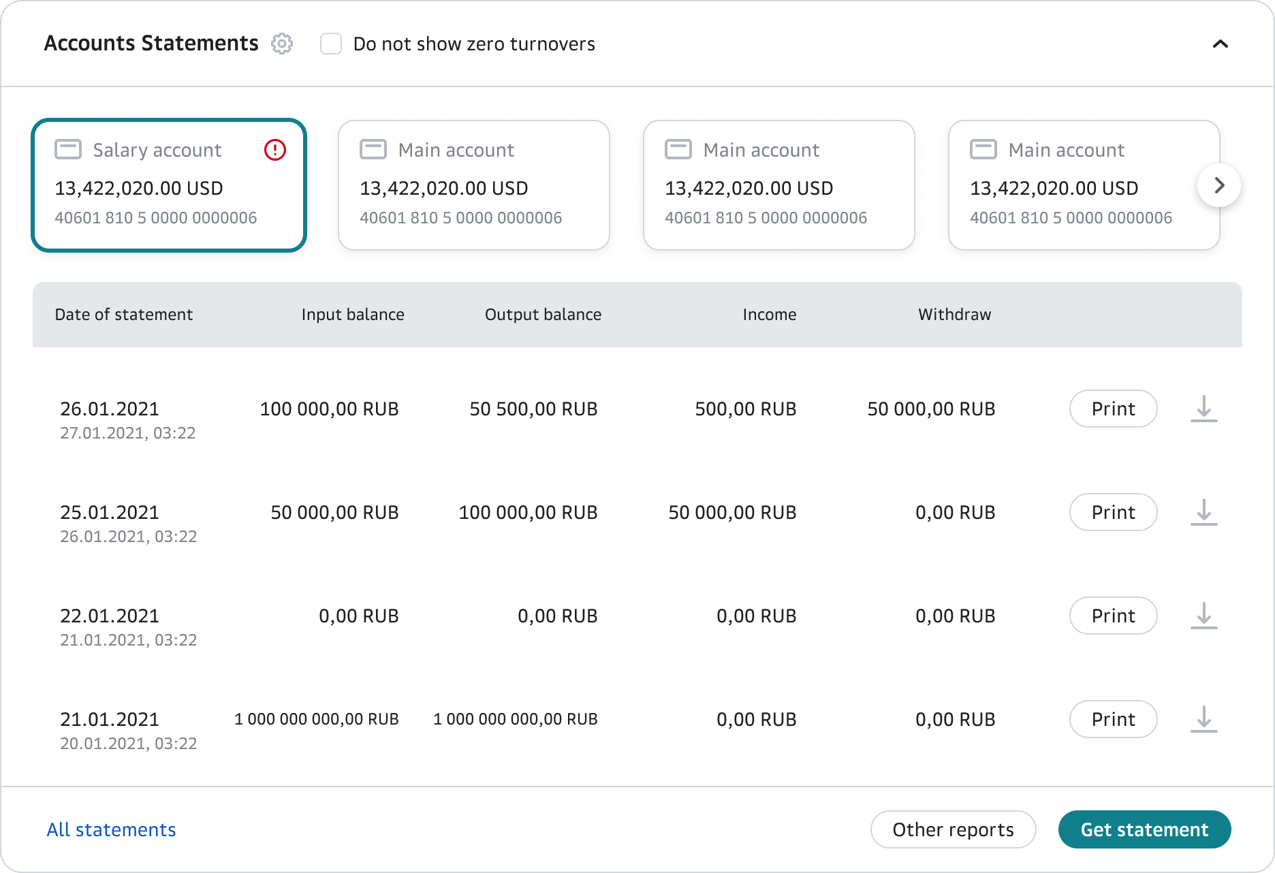The width and height of the screenshot is (1275, 873).
Task: Collapse the Accounts Statements panel
Action: point(1220,44)
